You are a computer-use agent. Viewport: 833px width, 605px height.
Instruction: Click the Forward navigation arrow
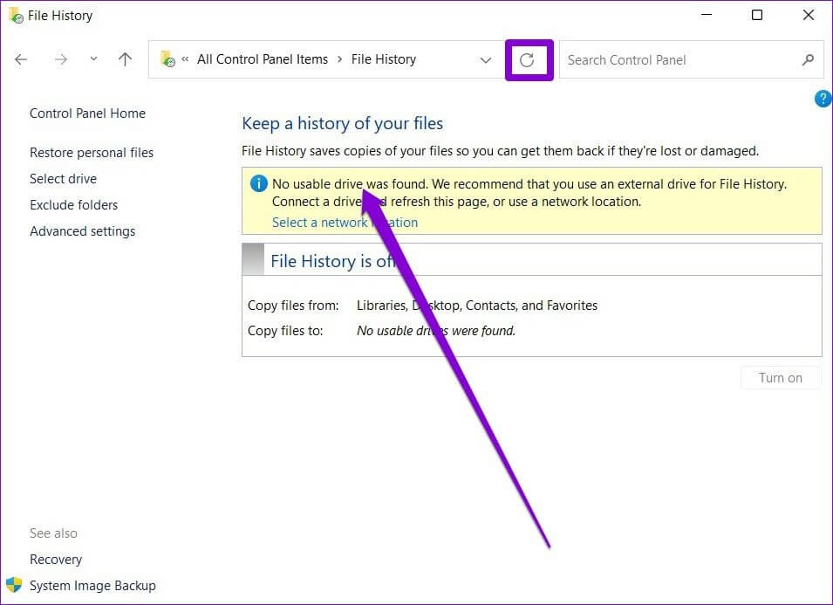point(61,59)
